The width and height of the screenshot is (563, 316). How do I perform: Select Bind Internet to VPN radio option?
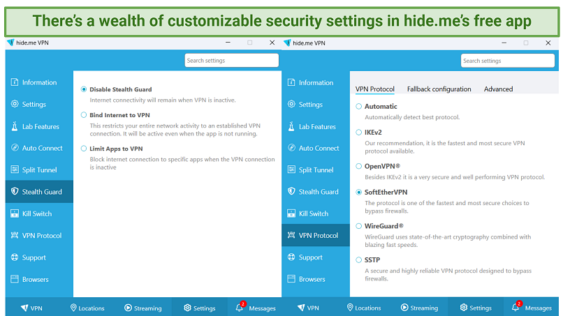(84, 115)
